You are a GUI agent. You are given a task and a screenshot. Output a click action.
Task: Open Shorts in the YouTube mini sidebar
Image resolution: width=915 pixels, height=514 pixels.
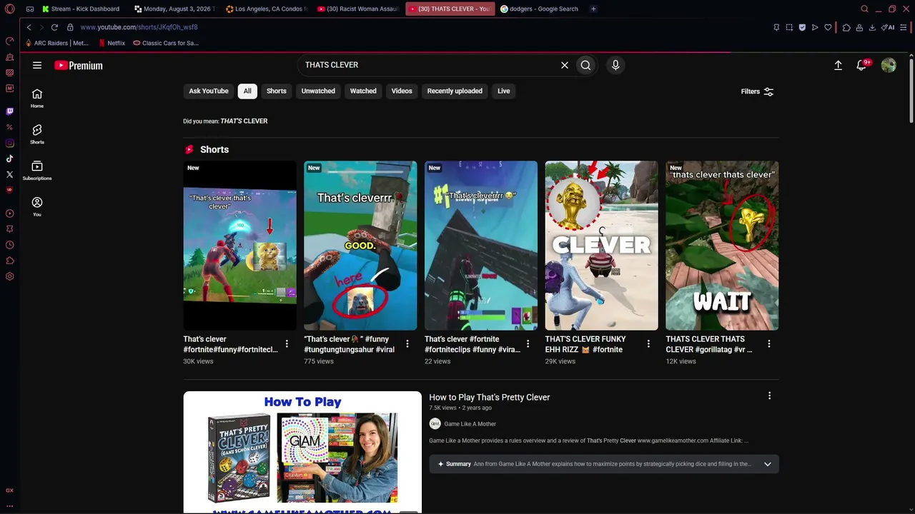tap(37, 133)
